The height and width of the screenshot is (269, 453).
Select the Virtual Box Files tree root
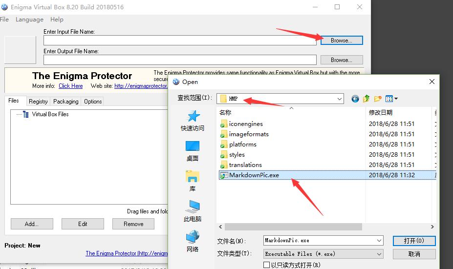pyautogui.click(x=50, y=114)
